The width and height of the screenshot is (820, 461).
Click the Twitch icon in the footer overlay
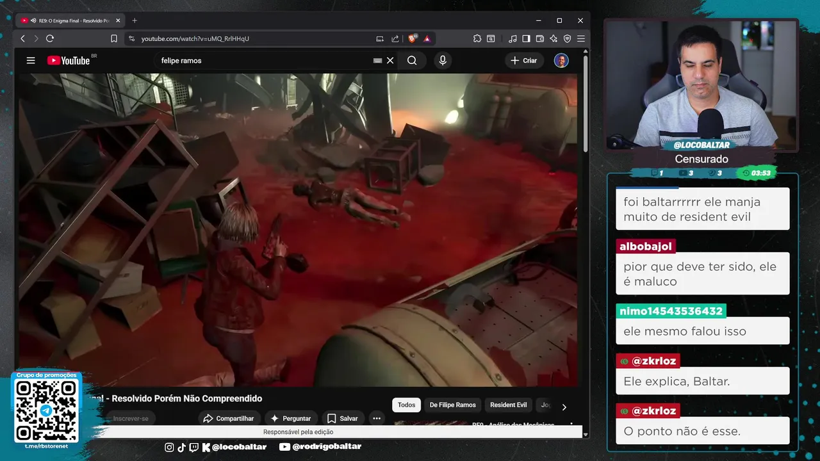pyautogui.click(x=194, y=447)
